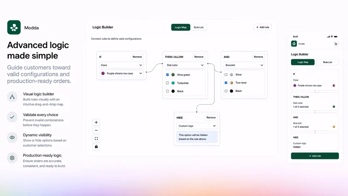Click the green dot on mobile Dial color card
The width and height of the screenshot is (348, 196).
pos(334,107)
